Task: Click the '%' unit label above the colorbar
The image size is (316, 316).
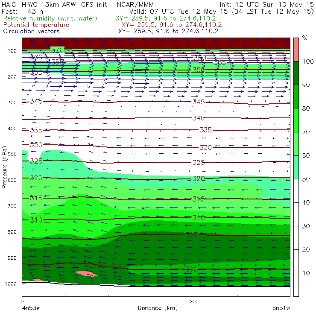Action: [304, 38]
